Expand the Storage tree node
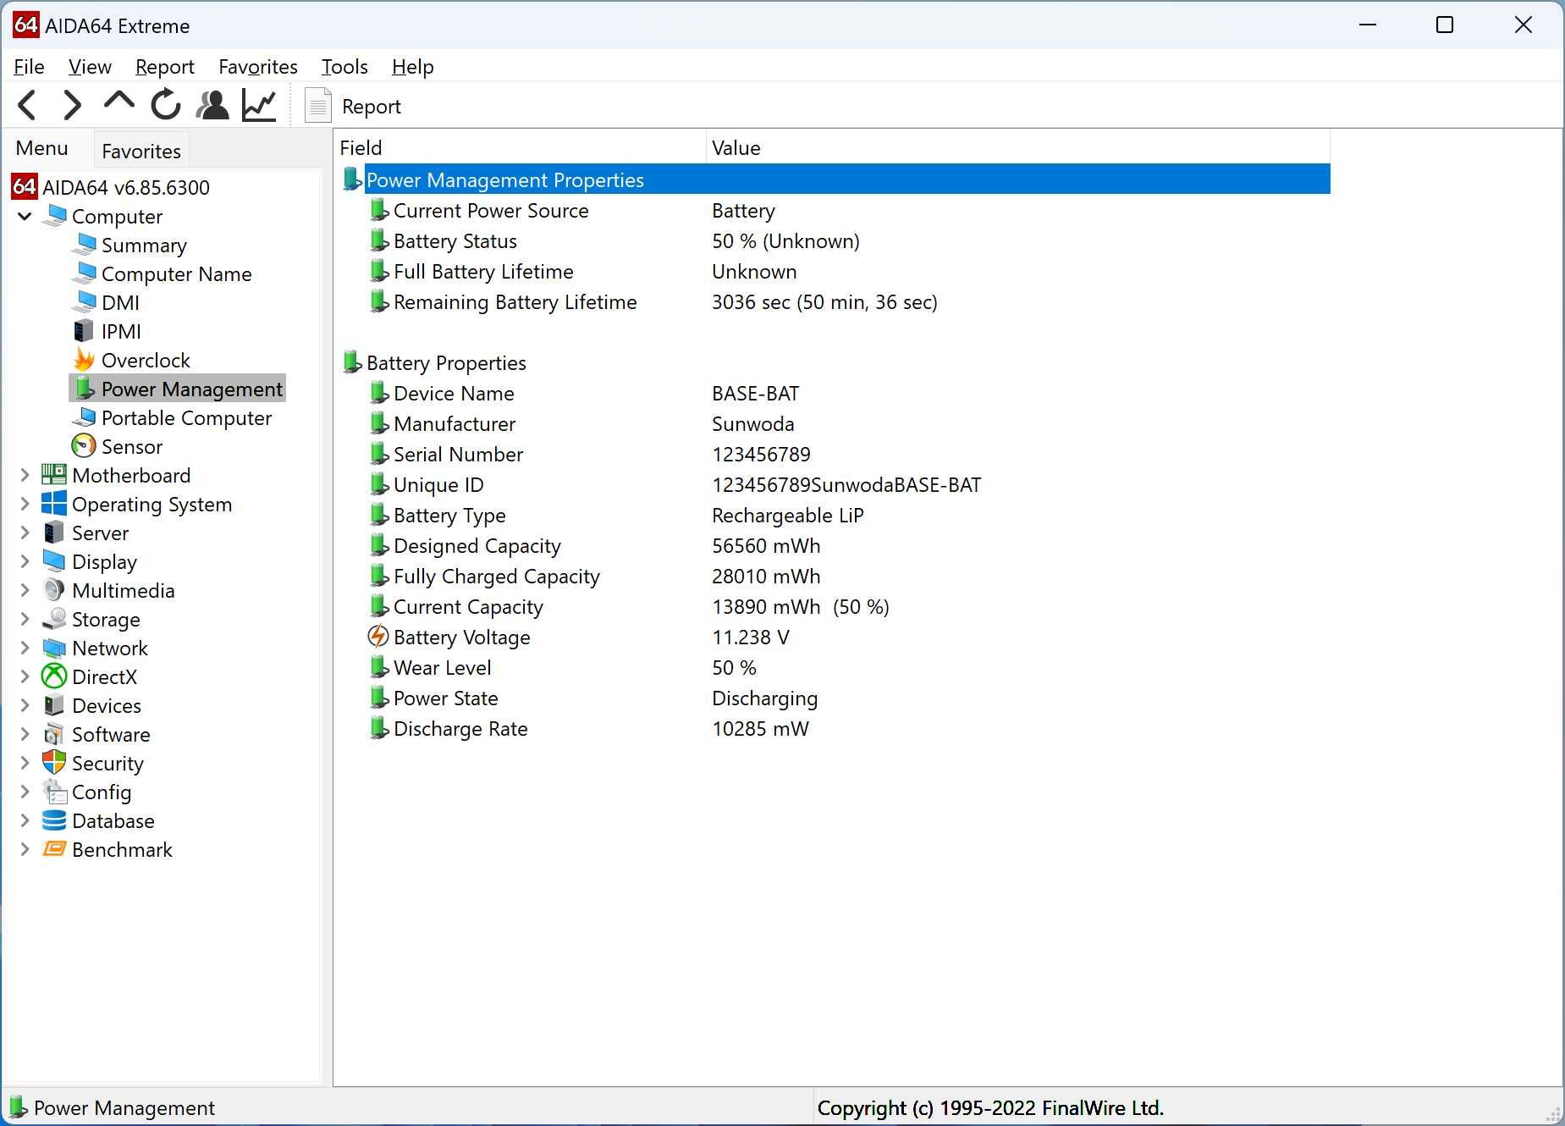Screen dimensions: 1565x1126 tap(25, 619)
